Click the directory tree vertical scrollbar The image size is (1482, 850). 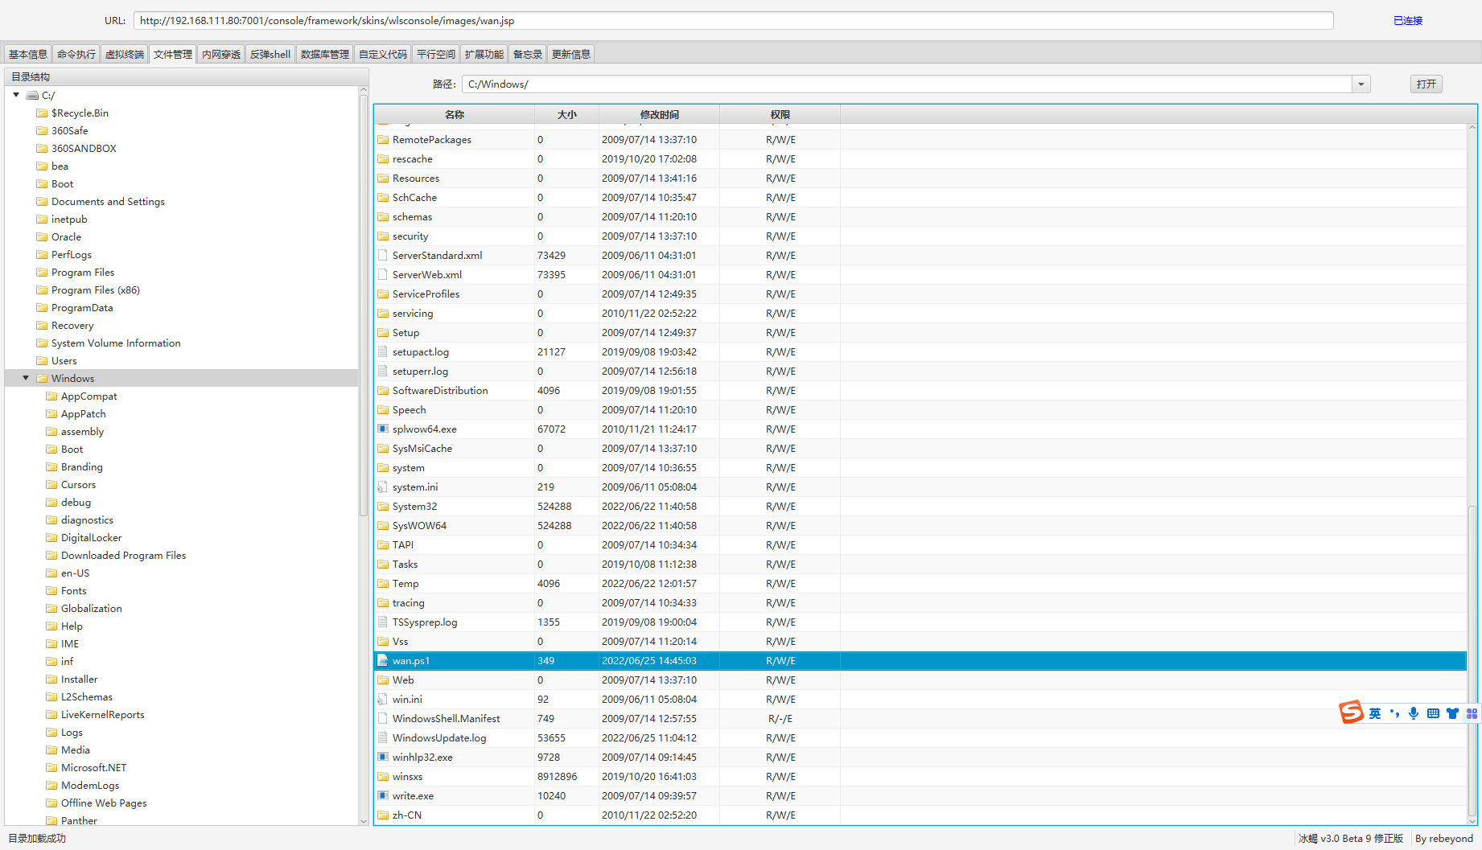click(364, 306)
